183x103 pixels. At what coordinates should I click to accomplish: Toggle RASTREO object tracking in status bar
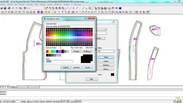(57, 102)
